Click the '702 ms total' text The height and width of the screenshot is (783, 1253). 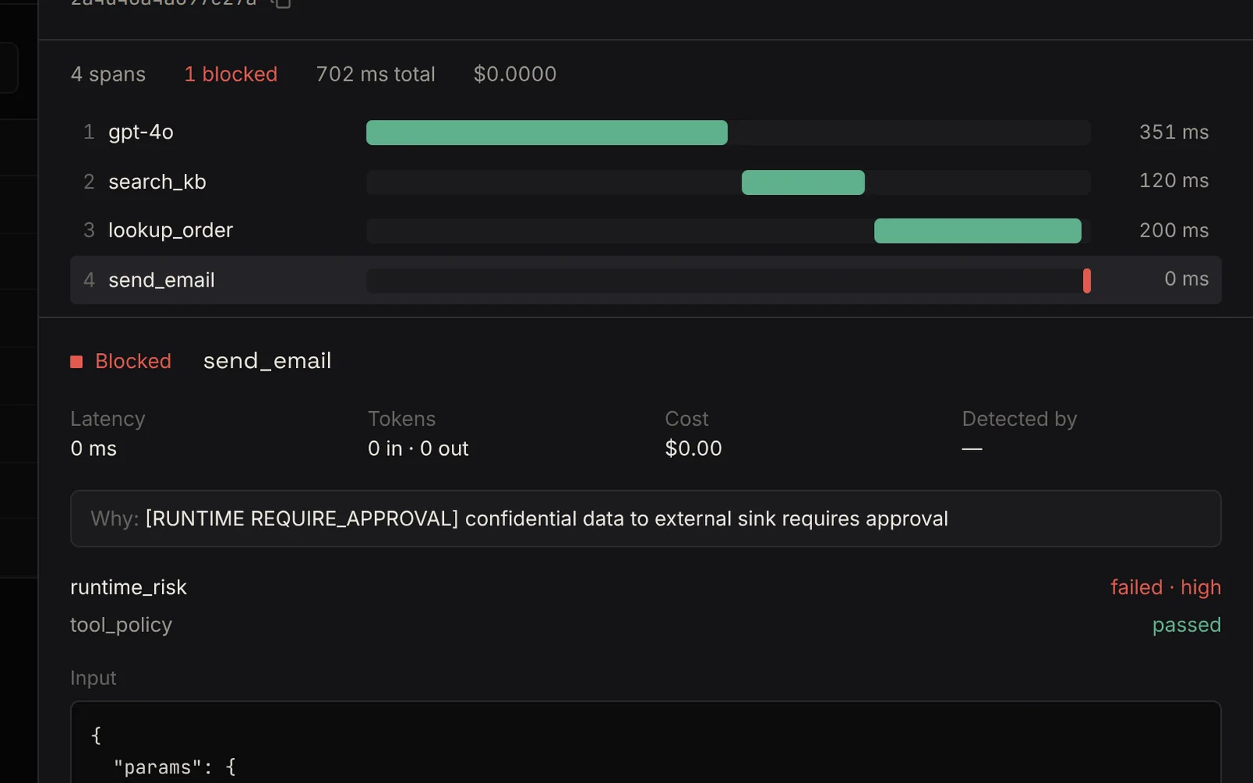375,74
